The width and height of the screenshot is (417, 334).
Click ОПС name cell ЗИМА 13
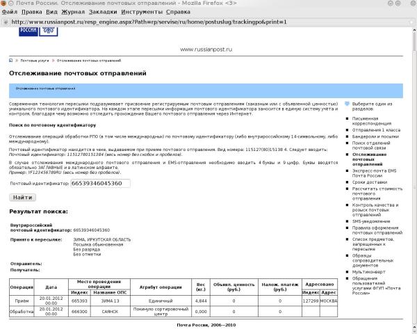click(110, 301)
